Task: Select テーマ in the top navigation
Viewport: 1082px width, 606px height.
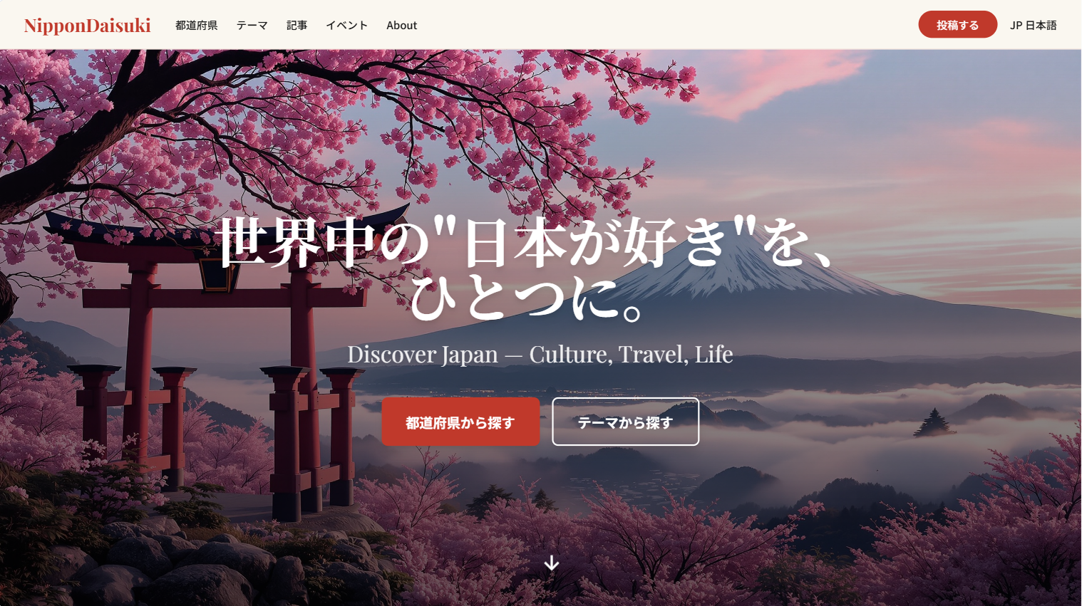Action: pyautogui.click(x=252, y=25)
